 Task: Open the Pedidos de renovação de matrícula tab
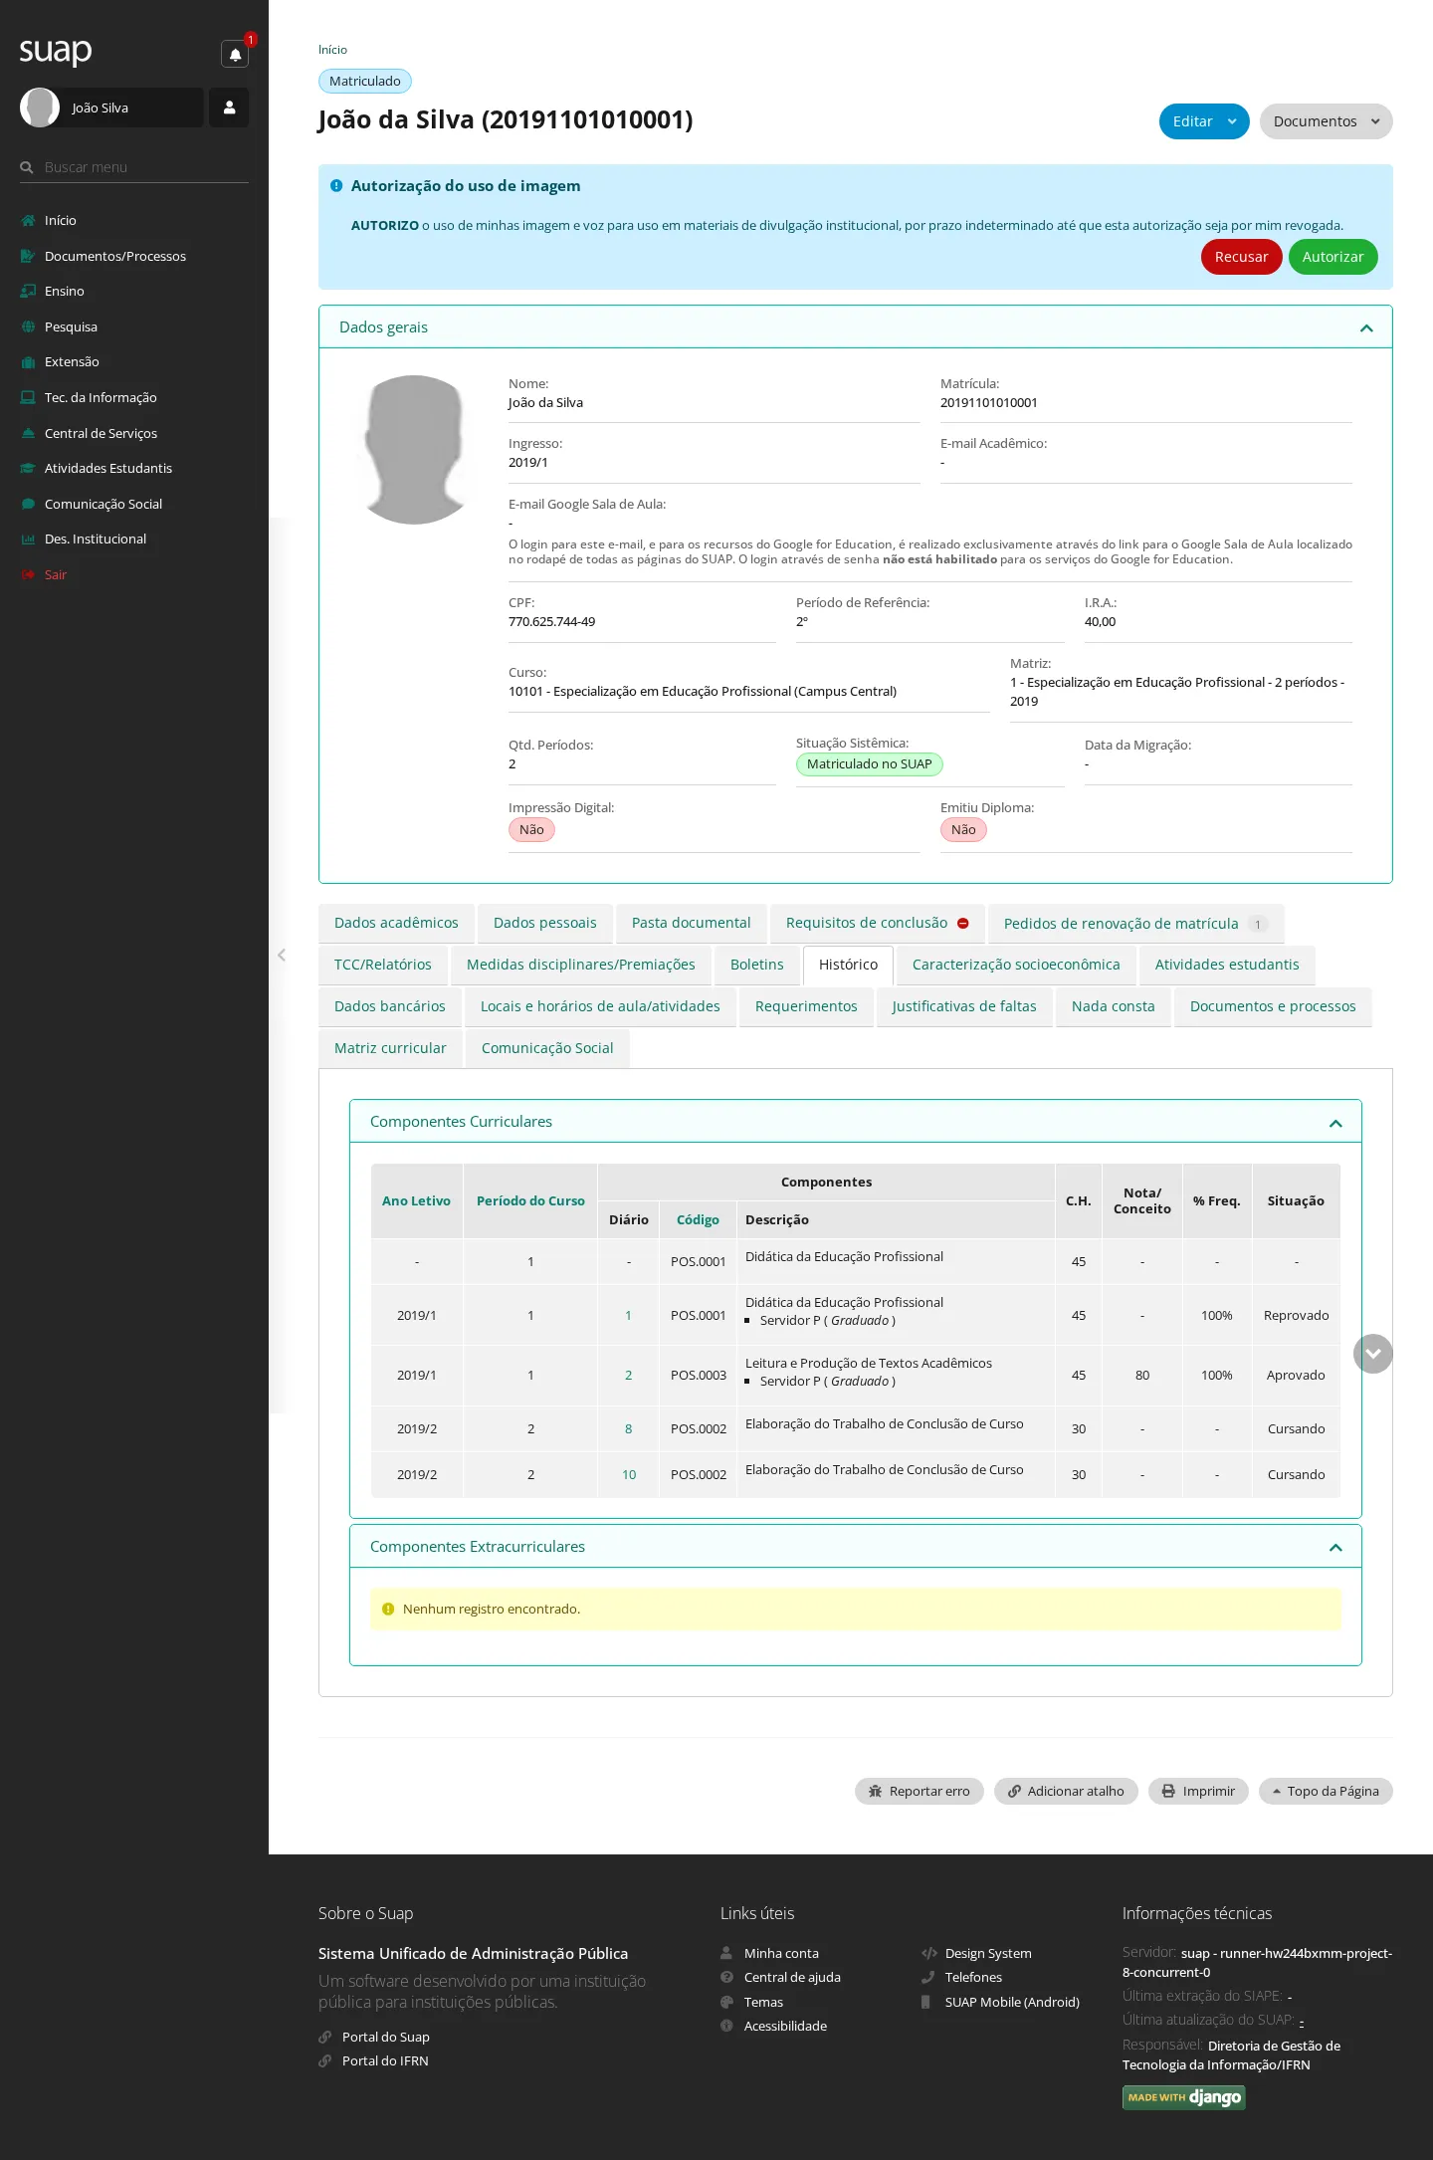pyautogui.click(x=1135, y=923)
